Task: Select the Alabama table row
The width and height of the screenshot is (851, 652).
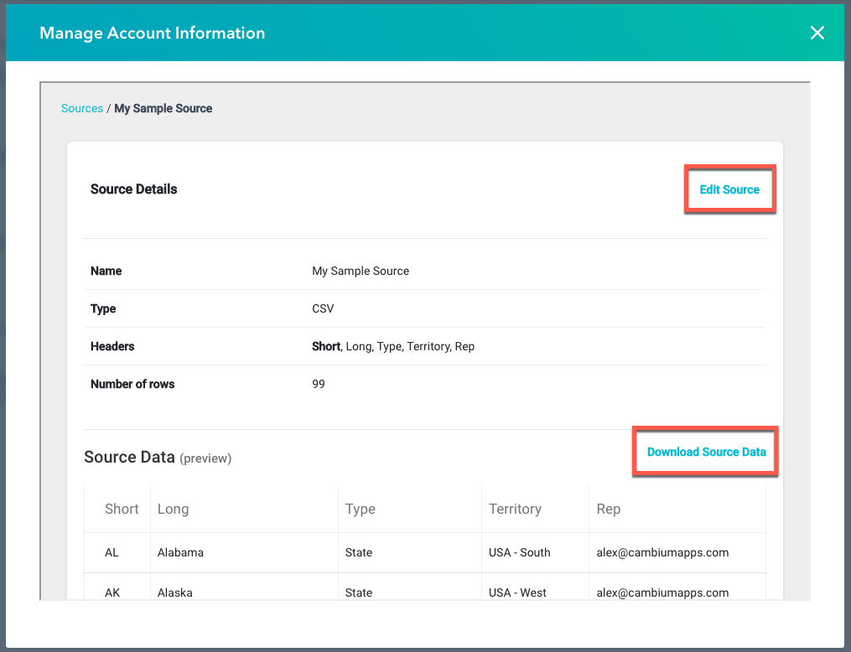Action: 335,552
